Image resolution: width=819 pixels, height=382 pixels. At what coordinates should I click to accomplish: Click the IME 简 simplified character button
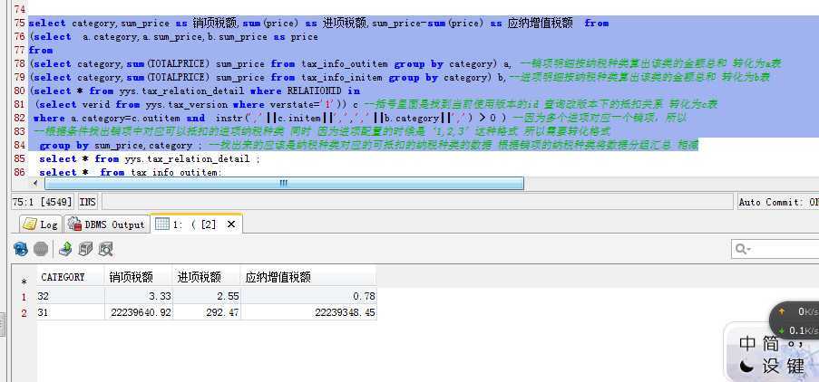click(771, 344)
